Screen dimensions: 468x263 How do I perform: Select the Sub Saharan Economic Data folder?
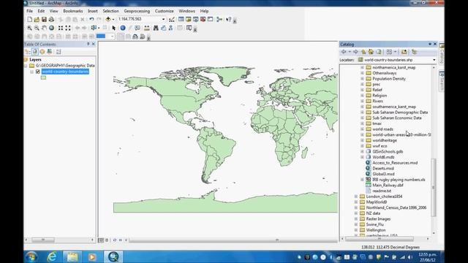coord(396,118)
